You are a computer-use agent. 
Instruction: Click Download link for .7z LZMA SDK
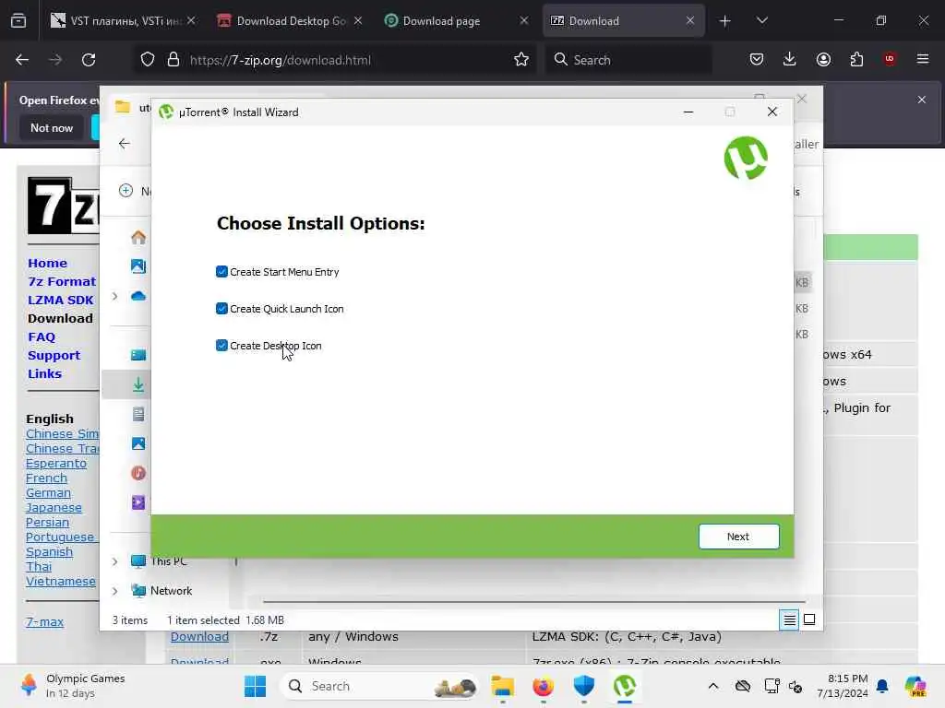[199, 636]
